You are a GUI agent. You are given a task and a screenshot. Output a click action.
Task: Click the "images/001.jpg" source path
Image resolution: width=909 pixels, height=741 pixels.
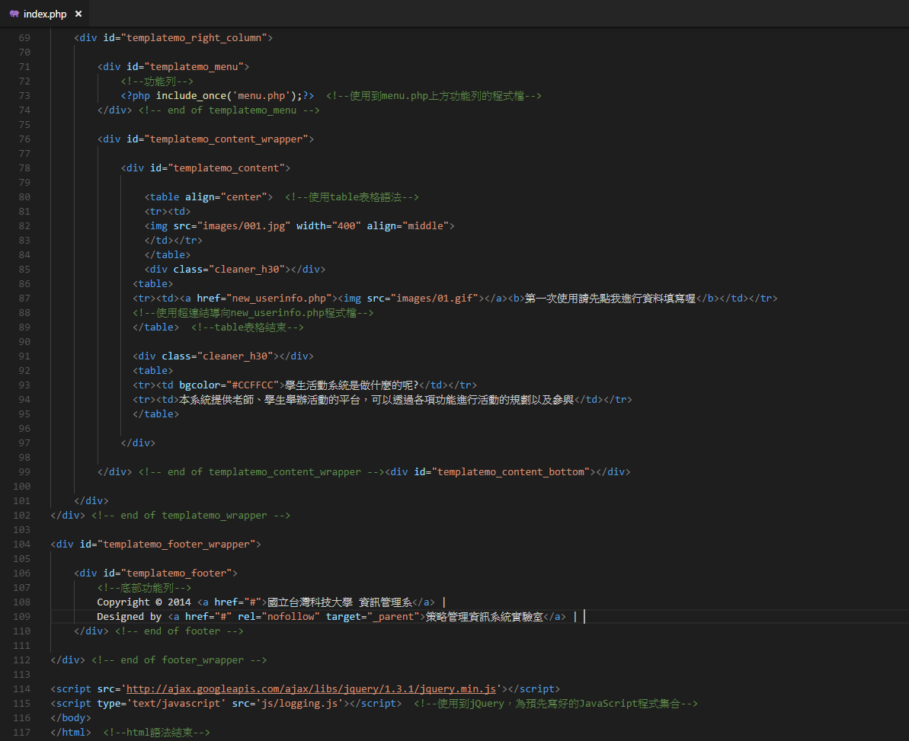point(244,226)
